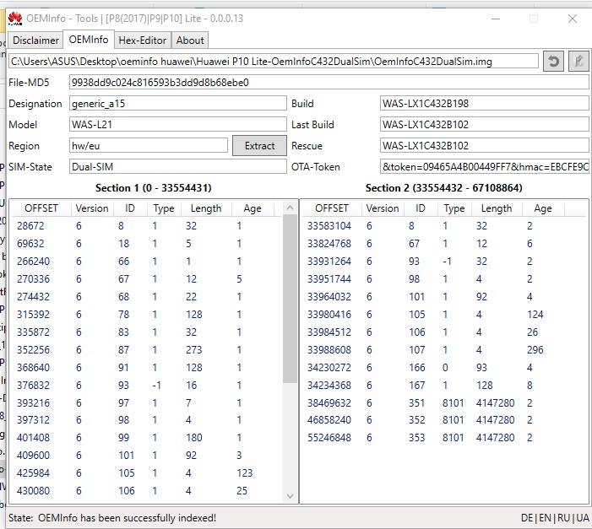Viewport: 592px width, 529px height.
Task: Select Section 2 row offset 55246848
Action: coord(444,438)
